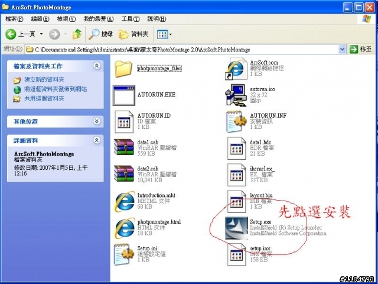
Task: Click the forward navigation arrow
Action: 54,34
